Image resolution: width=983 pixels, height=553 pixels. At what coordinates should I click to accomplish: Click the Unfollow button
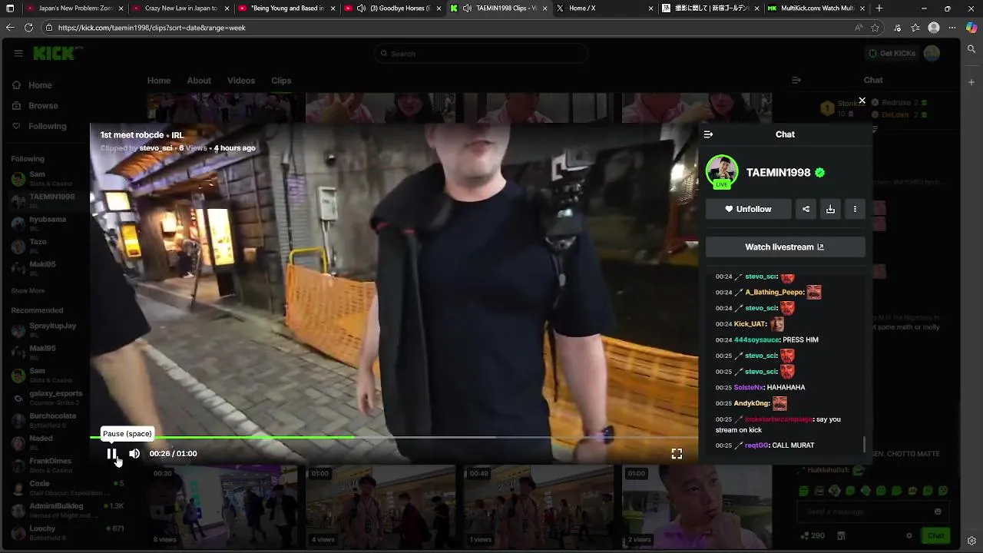pos(748,209)
